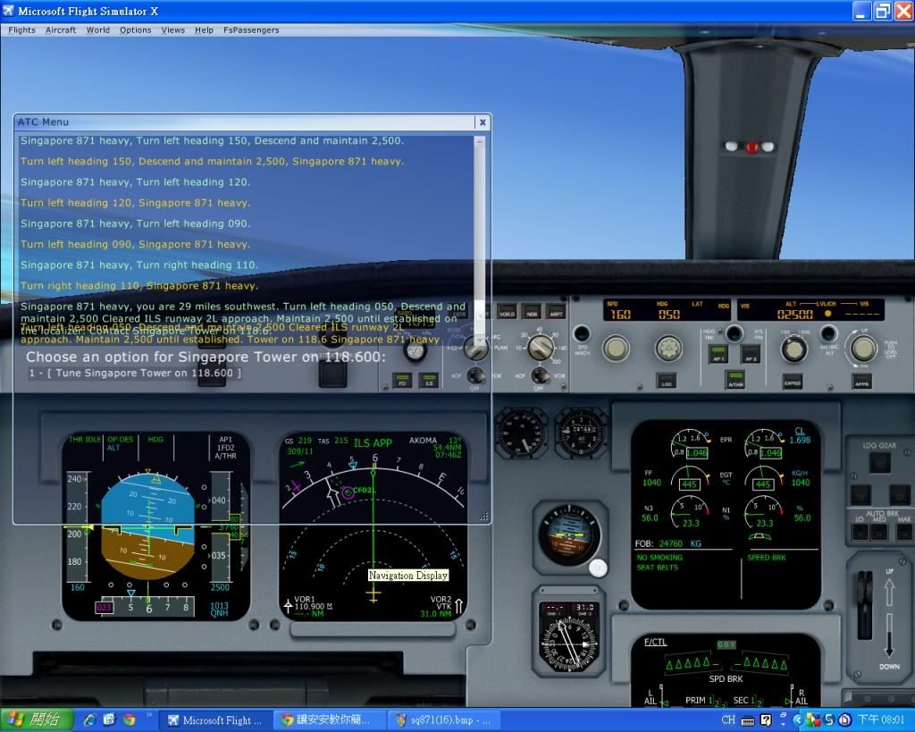
Task: Switch to Microsoft Flight taskbar button
Action: click(215, 719)
